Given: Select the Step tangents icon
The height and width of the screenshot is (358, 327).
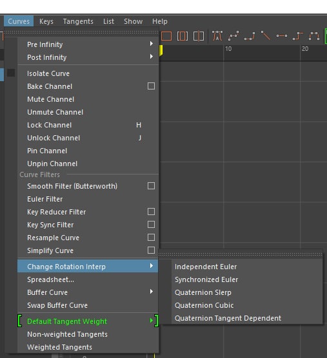Looking at the screenshot, I should point(298,36).
